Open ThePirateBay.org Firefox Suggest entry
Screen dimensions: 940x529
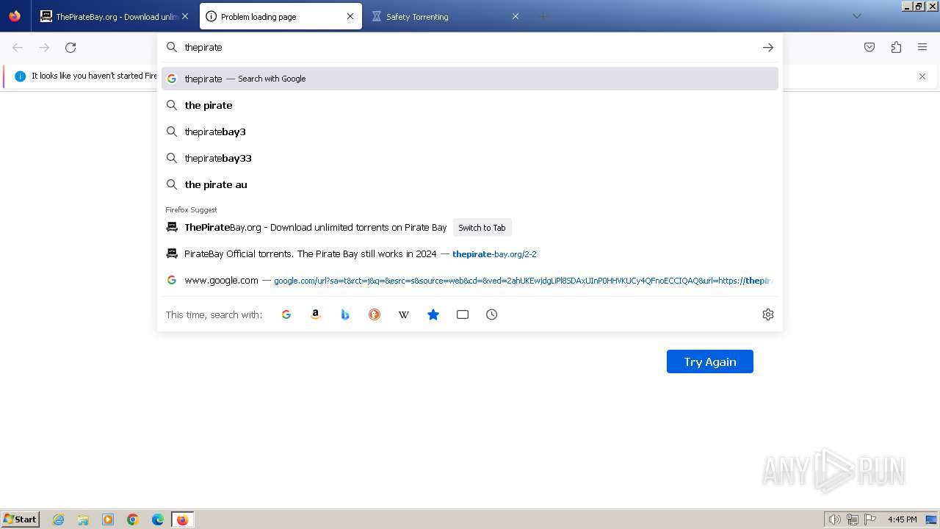pyautogui.click(x=470, y=228)
